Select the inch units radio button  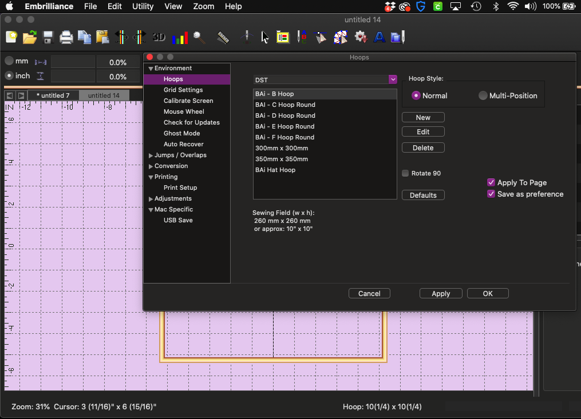coord(9,75)
